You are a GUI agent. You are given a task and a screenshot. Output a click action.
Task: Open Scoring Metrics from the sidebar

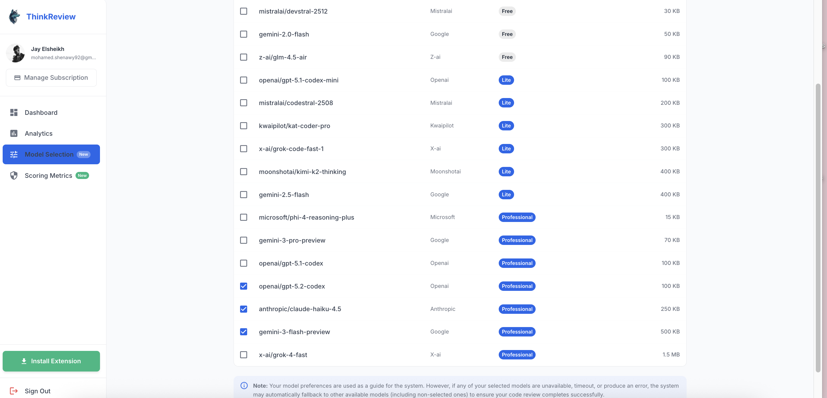point(48,175)
